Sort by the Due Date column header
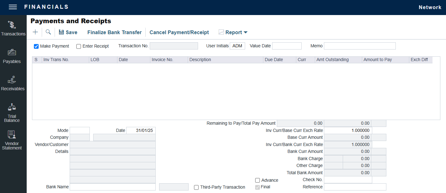The image size is (446, 193). coord(274,60)
